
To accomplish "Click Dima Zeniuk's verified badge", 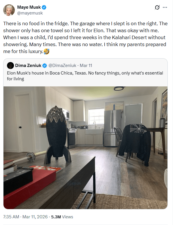I will click(45, 66).
